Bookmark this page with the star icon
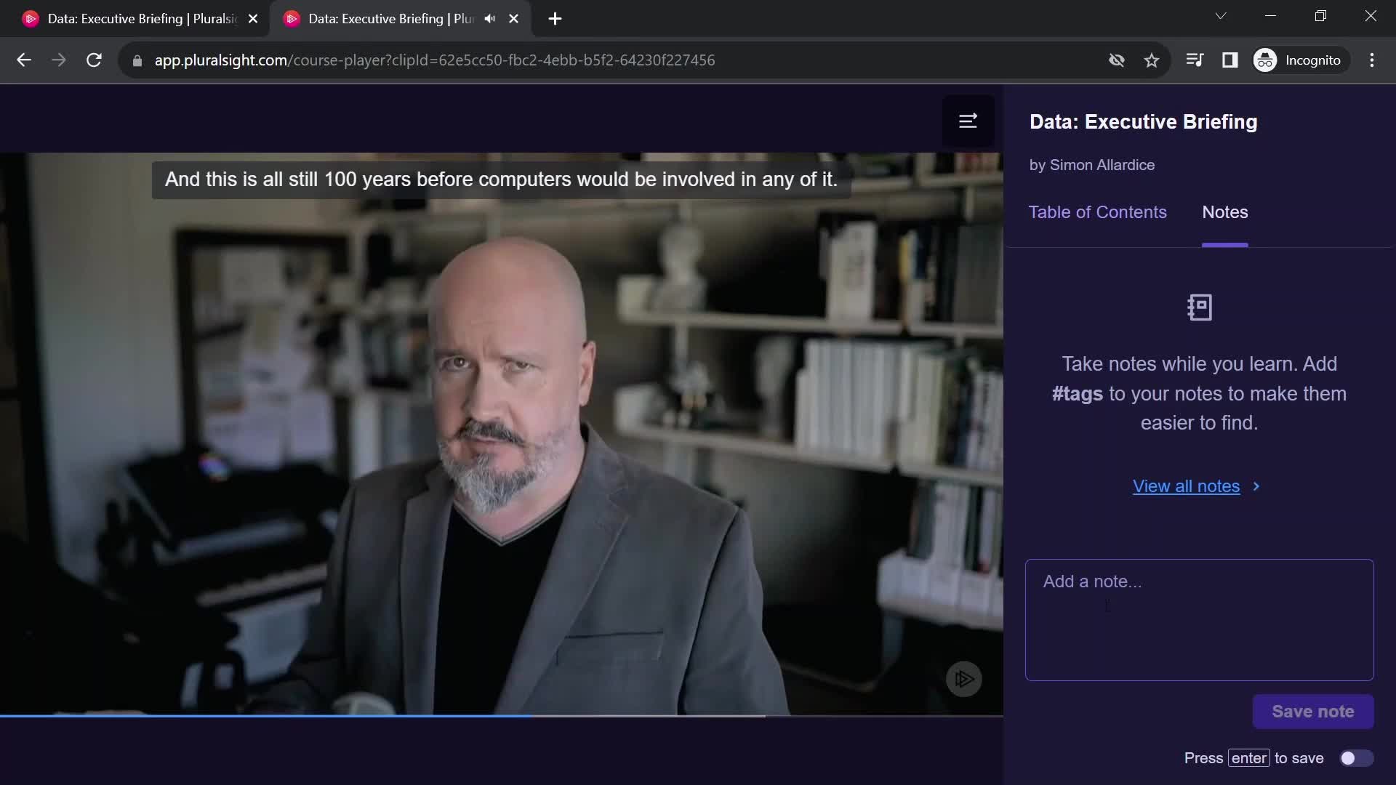1396x785 pixels. pyautogui.click(x=1151, y=60)
